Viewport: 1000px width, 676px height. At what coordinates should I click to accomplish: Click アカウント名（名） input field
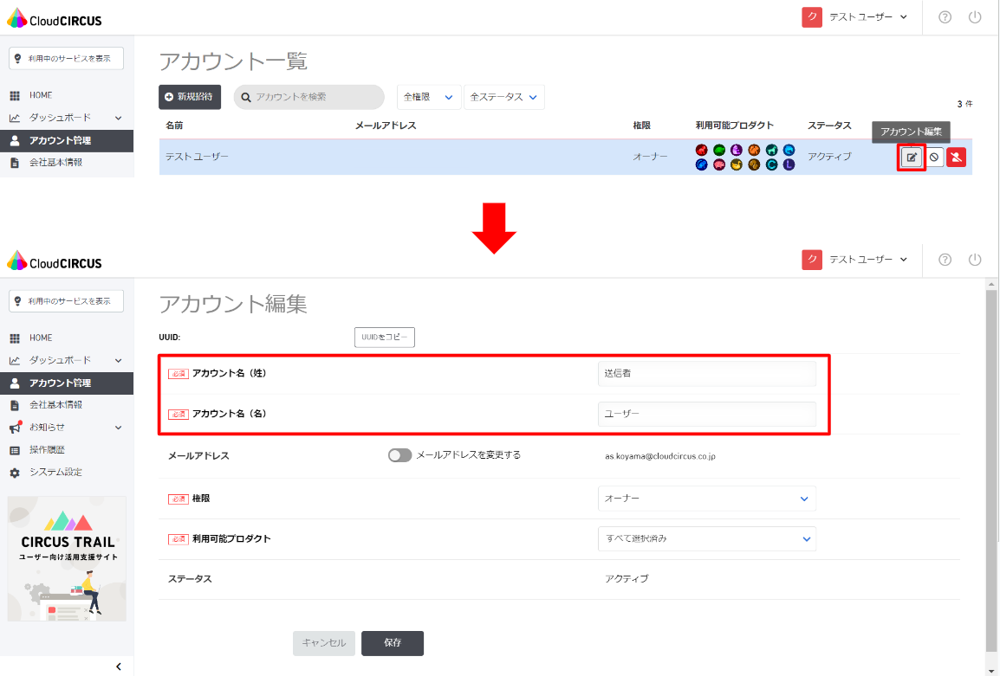click(706, 414)
